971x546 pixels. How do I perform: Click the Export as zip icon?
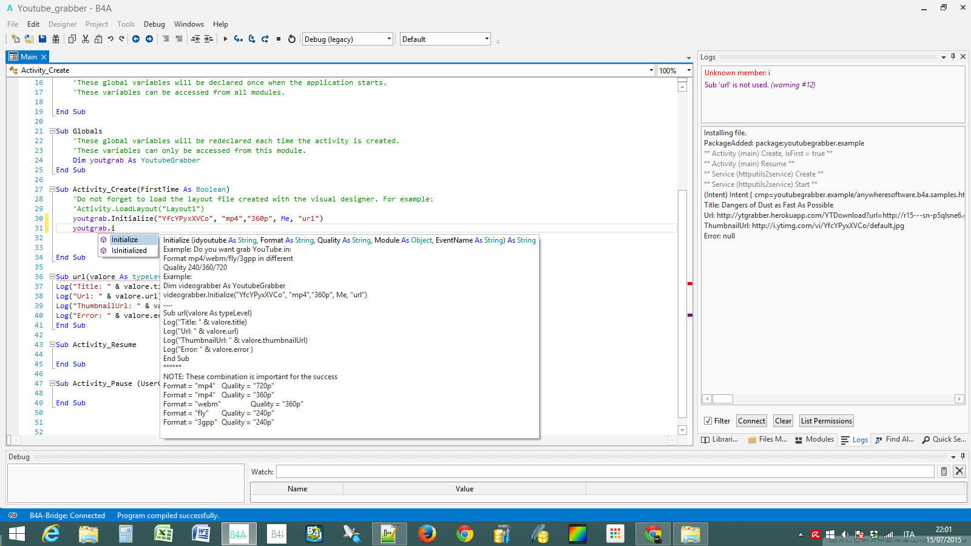click(56, 39)
